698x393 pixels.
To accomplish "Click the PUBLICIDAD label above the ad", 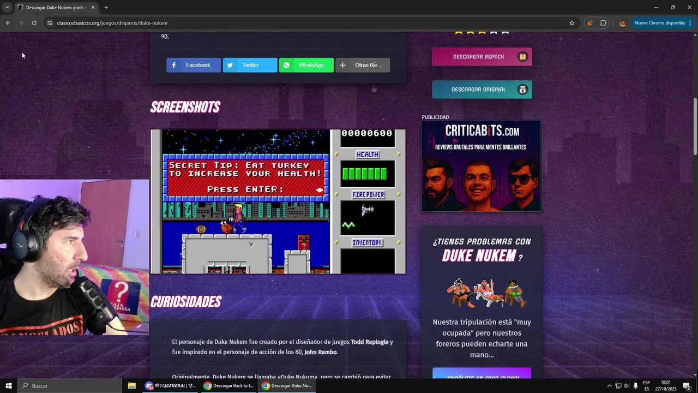I will pos(435,117).
